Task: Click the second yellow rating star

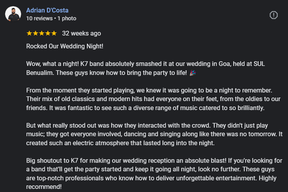Action: coord(36,34)
